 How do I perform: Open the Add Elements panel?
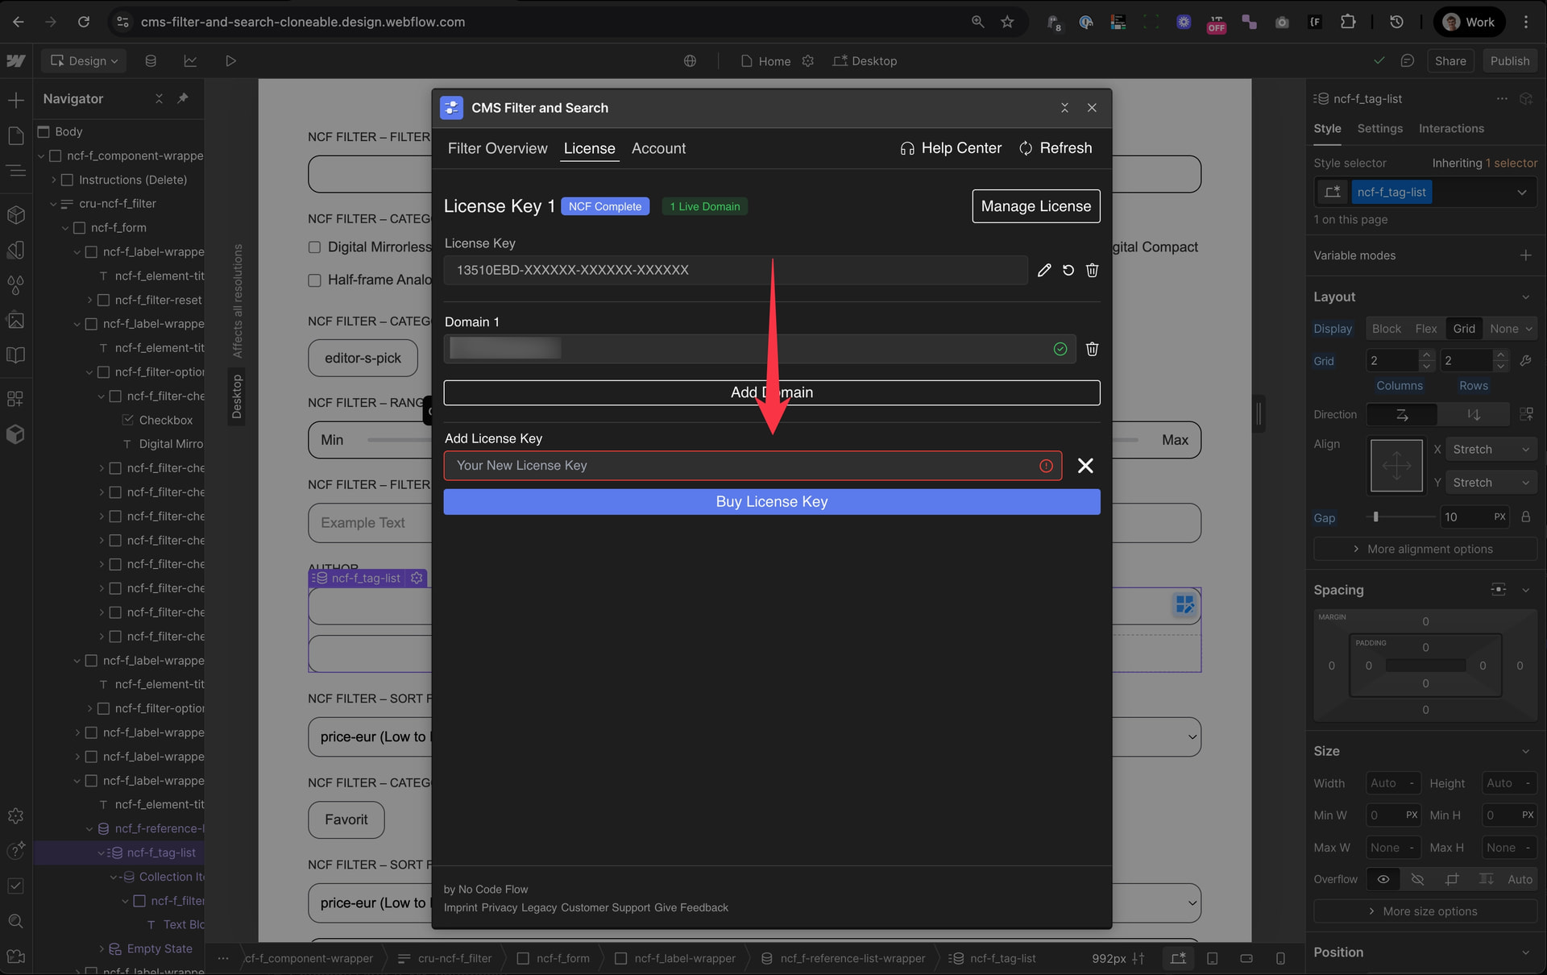pos(15,100)
